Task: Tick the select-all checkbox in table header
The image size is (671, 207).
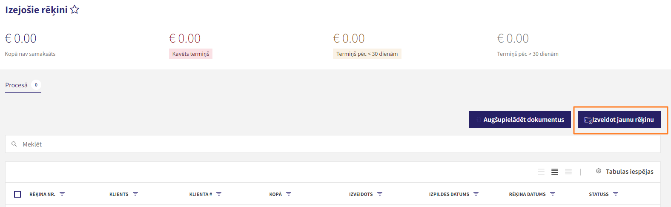Action: 17,194
